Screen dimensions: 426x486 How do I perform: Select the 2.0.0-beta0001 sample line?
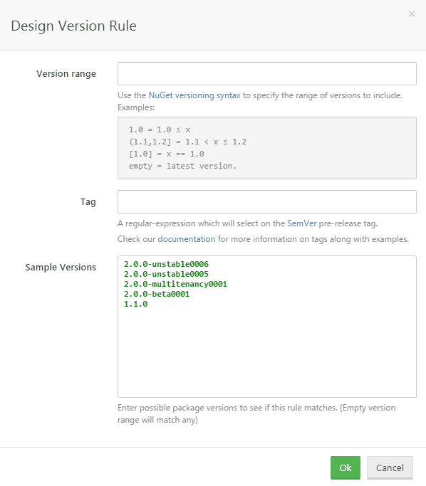tap(157, 294)
